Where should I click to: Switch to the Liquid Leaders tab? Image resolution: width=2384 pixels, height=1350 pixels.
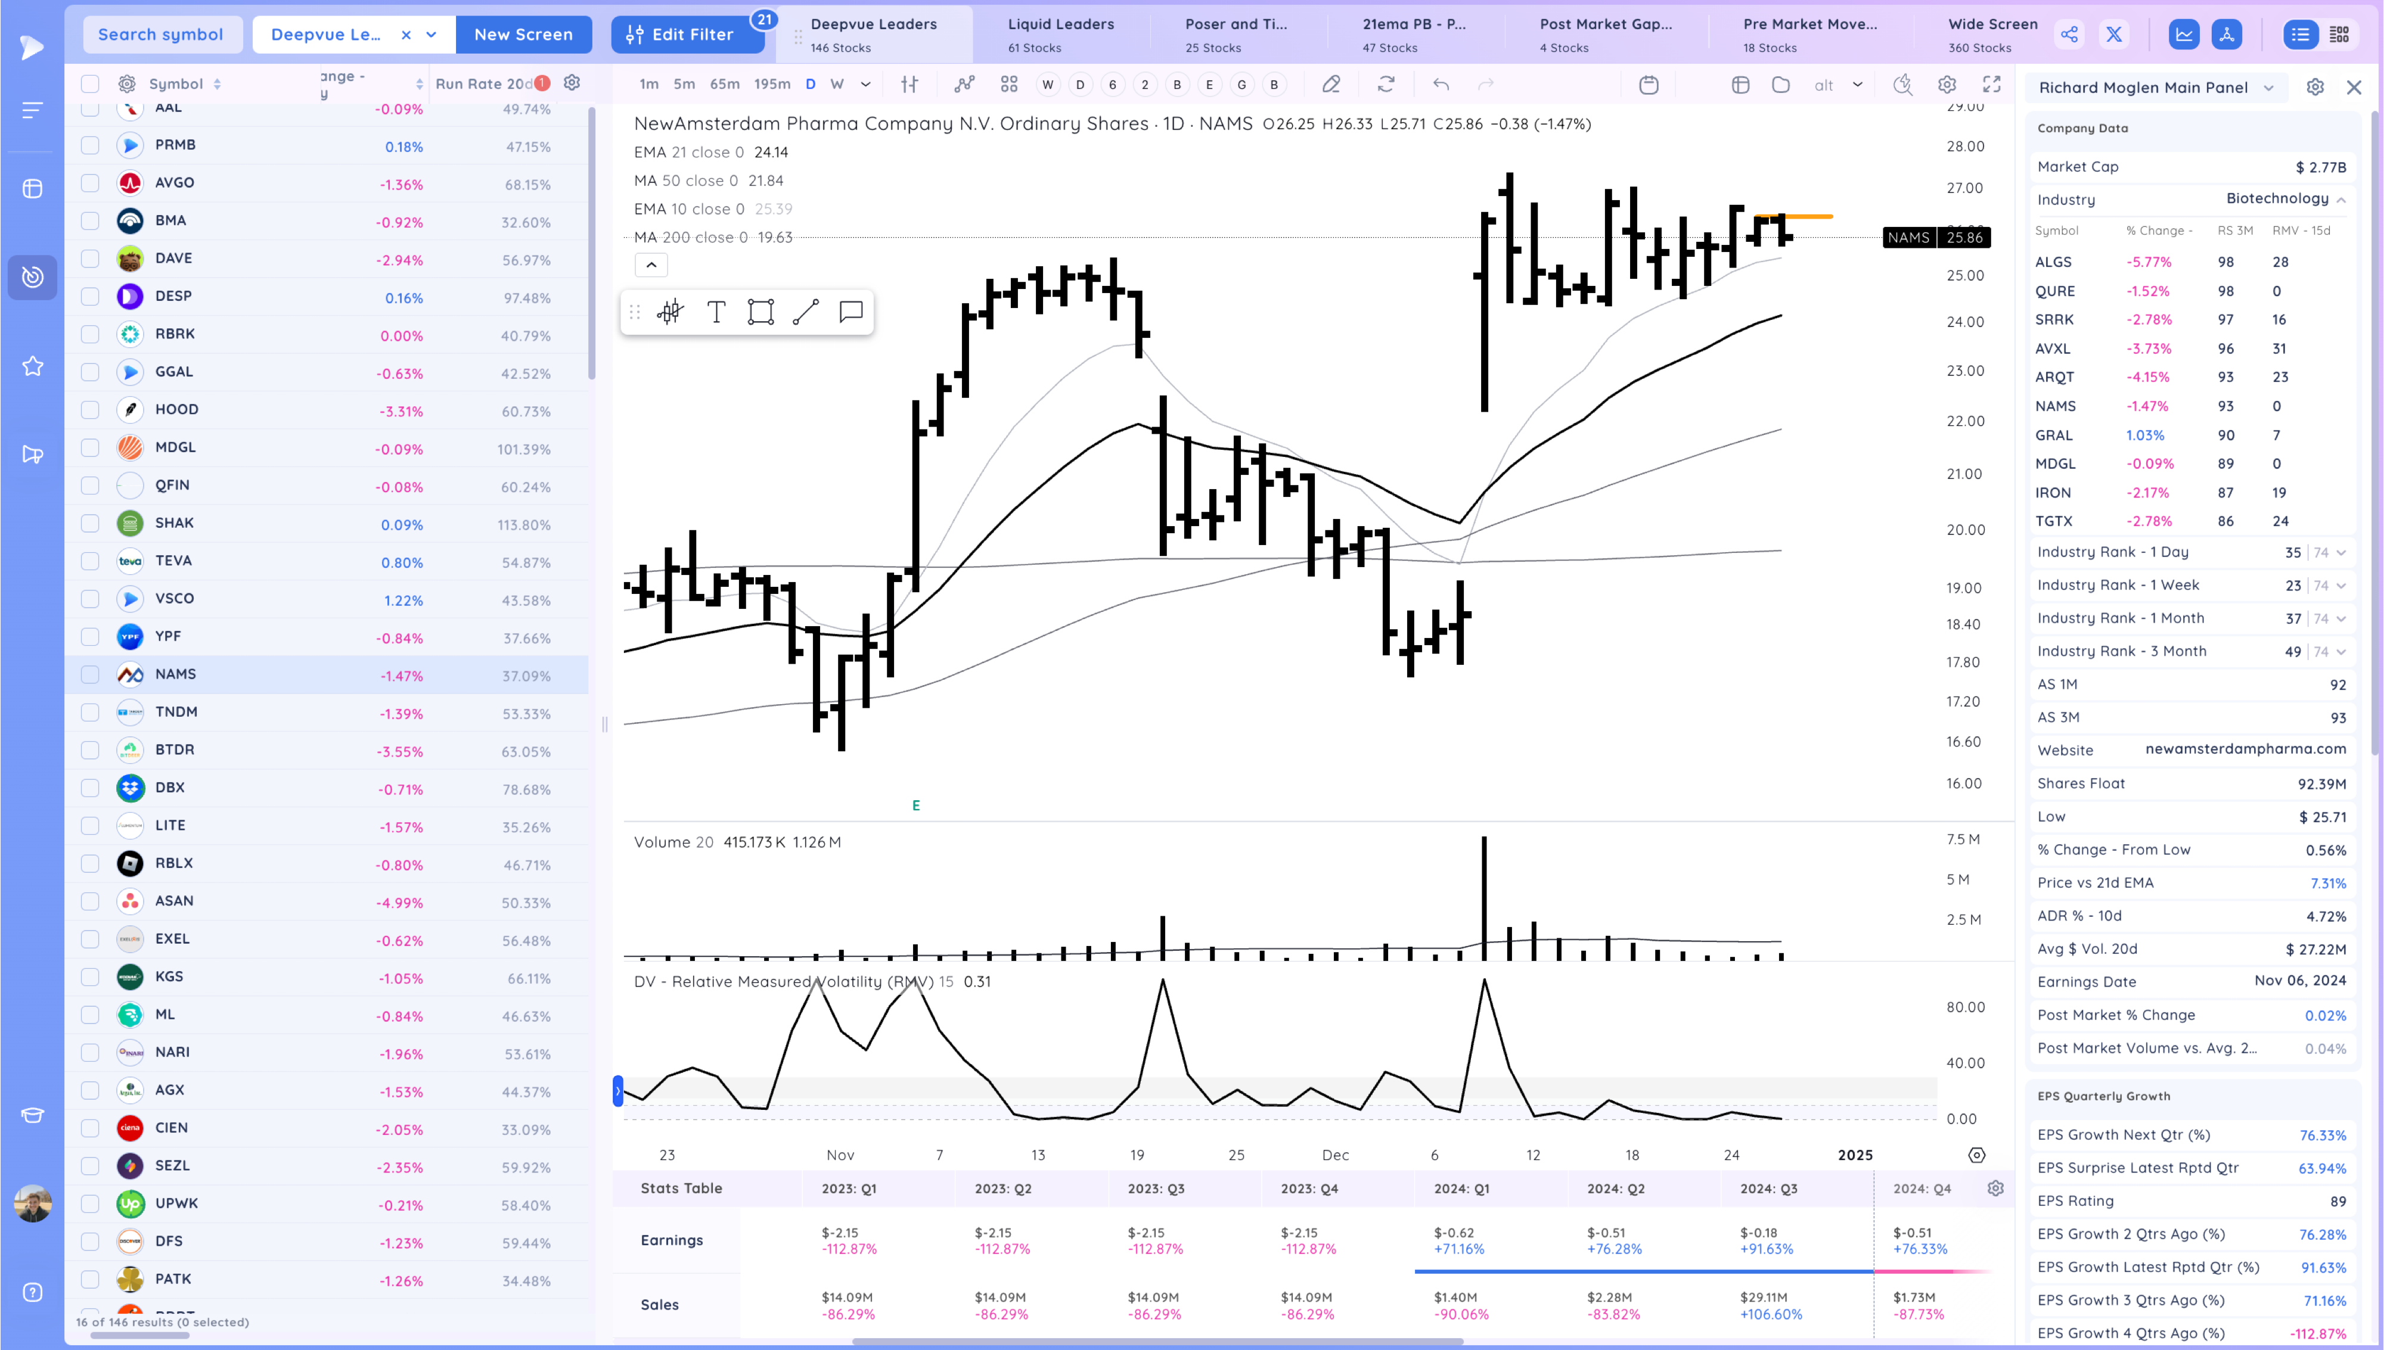click(x=1060, y=35)
